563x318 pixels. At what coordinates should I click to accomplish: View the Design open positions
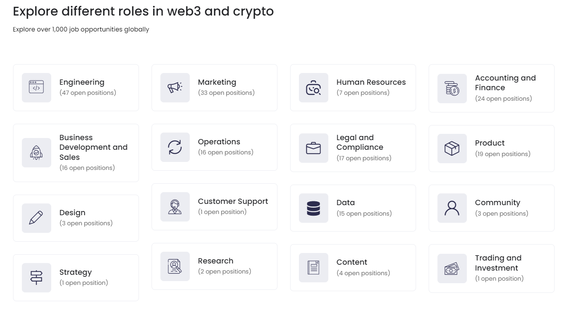click(x=76, y=218)
